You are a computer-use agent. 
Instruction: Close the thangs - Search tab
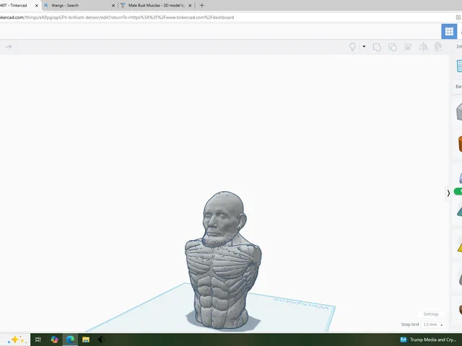click(113, 6)
